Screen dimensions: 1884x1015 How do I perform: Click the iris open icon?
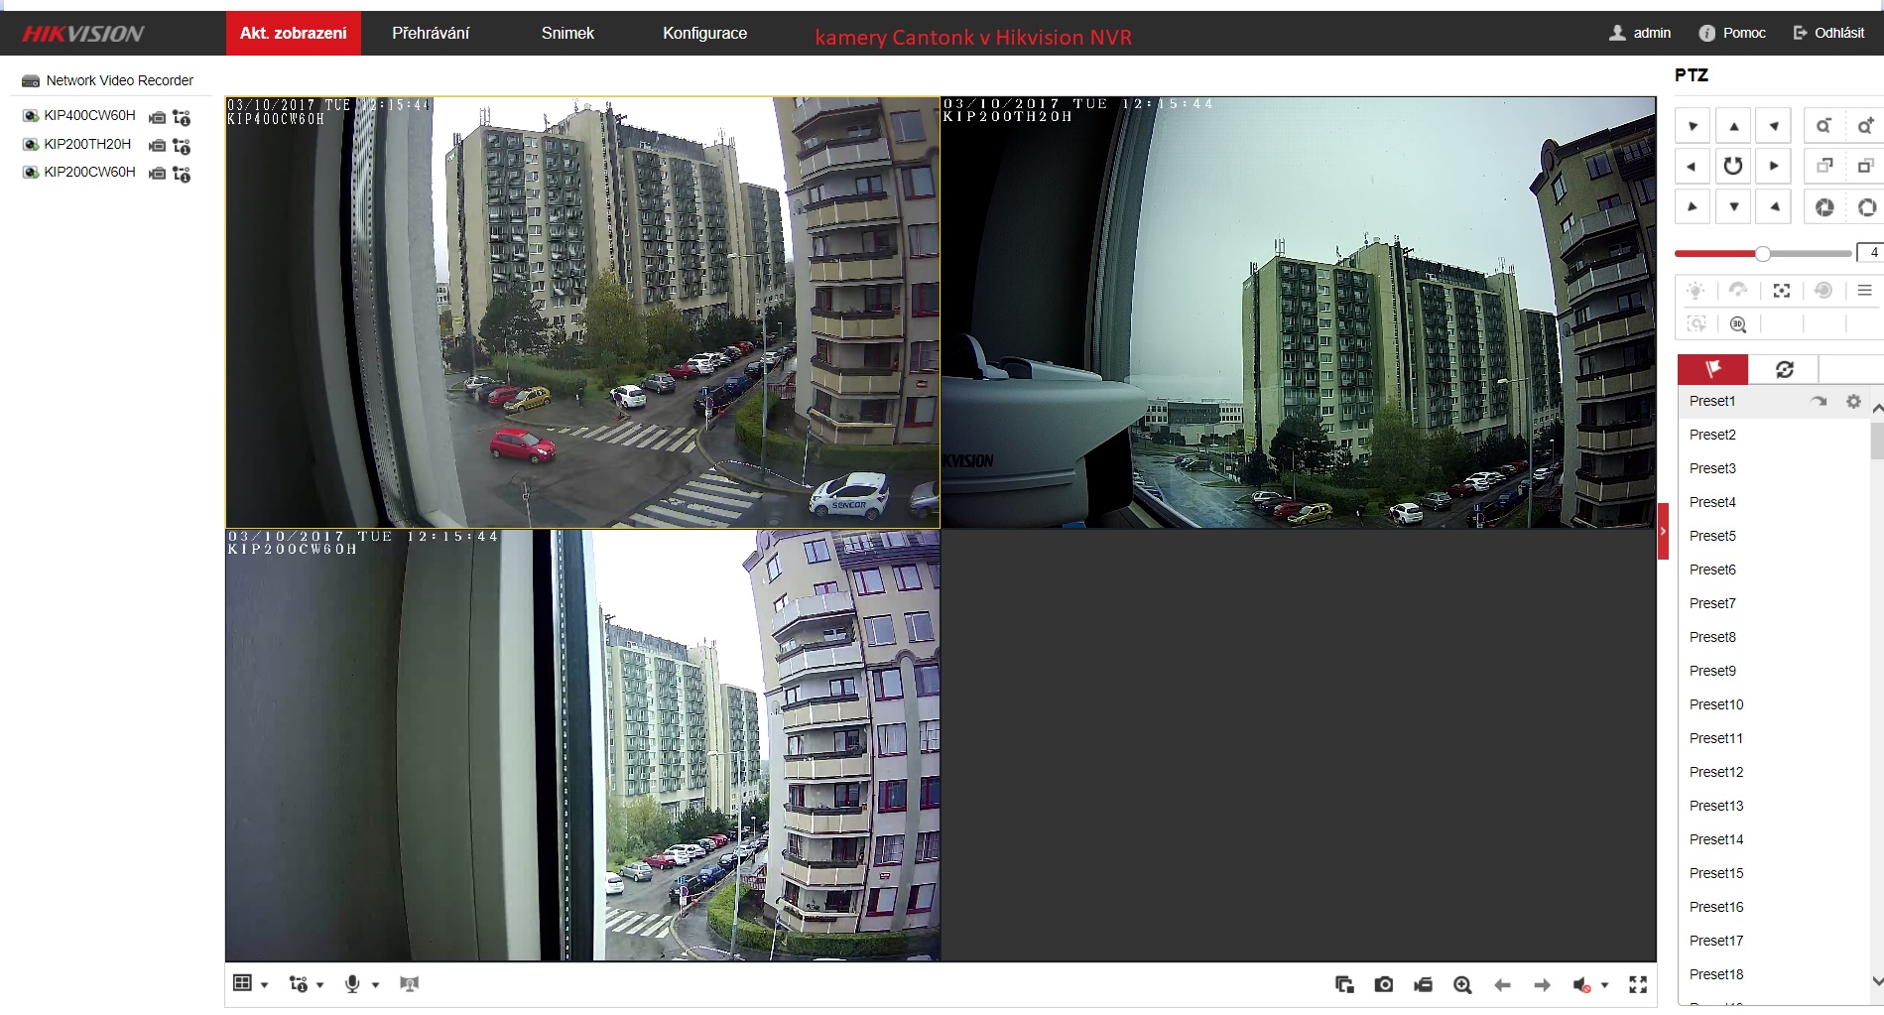[x=1865, y=207]
